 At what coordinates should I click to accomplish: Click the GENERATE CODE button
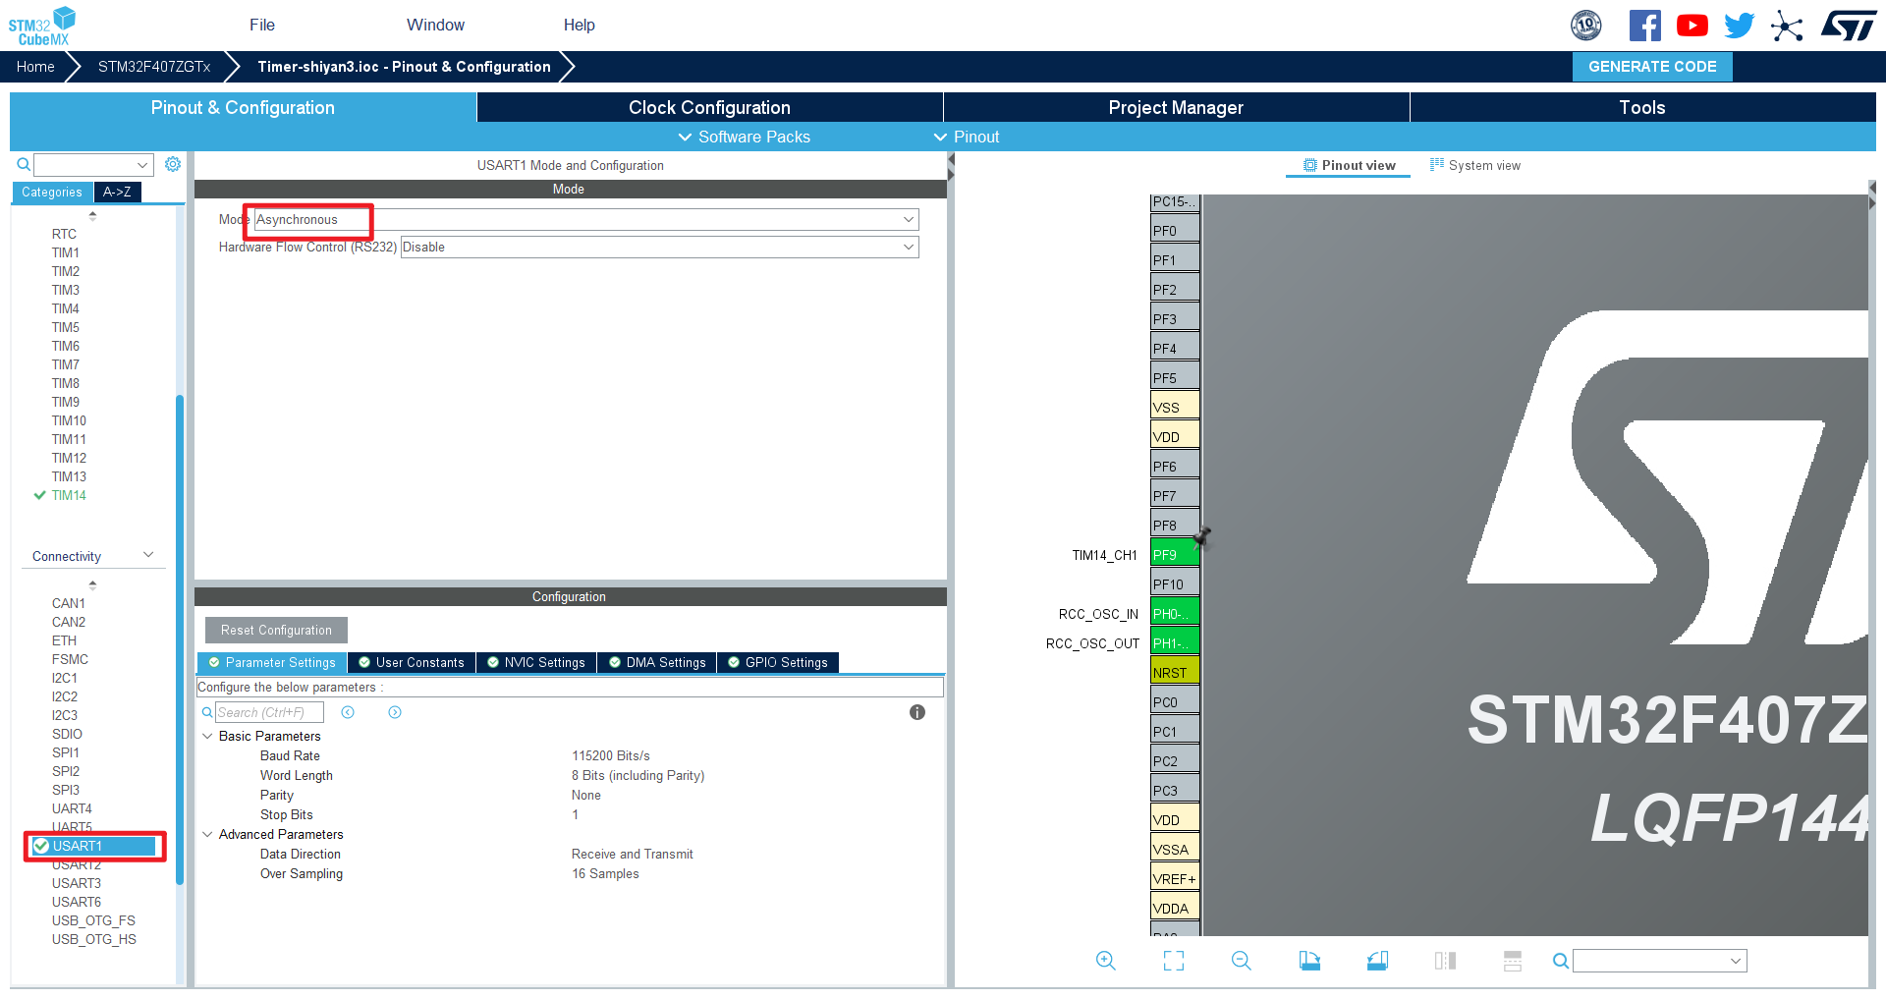(1652, 66)
